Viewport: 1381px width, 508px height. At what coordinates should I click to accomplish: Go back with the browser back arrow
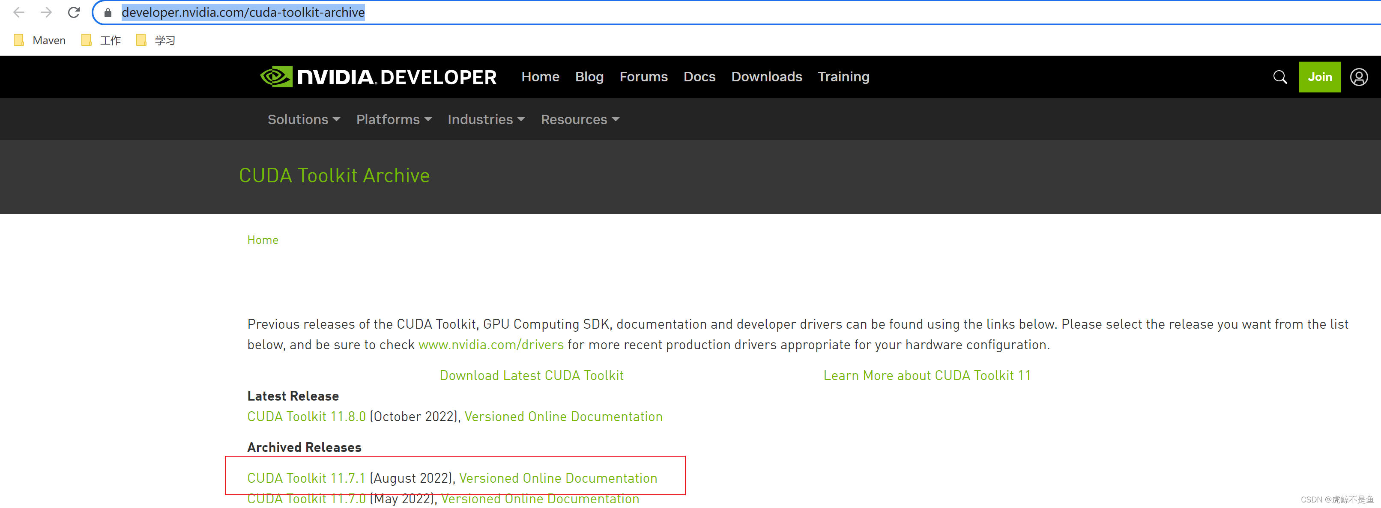[x=19, y=12]
